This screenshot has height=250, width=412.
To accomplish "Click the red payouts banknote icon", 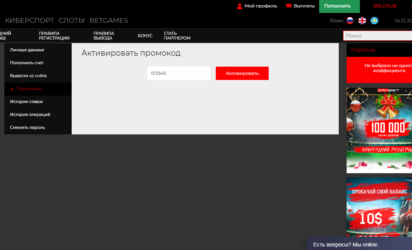I will coord(289,5).
